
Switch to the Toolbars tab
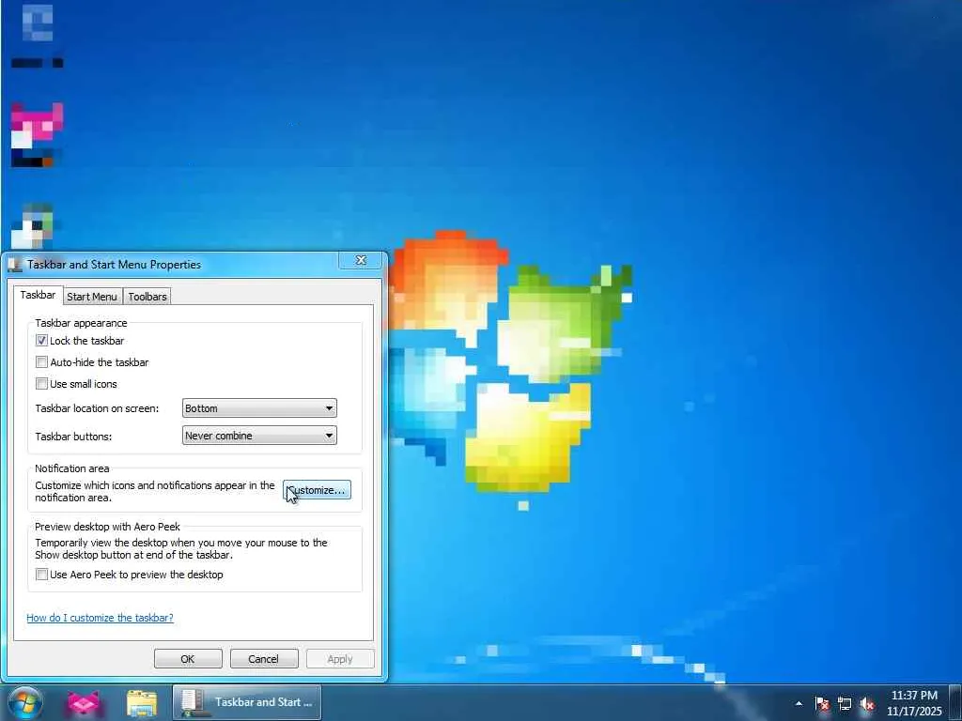[x=147, y=297]
